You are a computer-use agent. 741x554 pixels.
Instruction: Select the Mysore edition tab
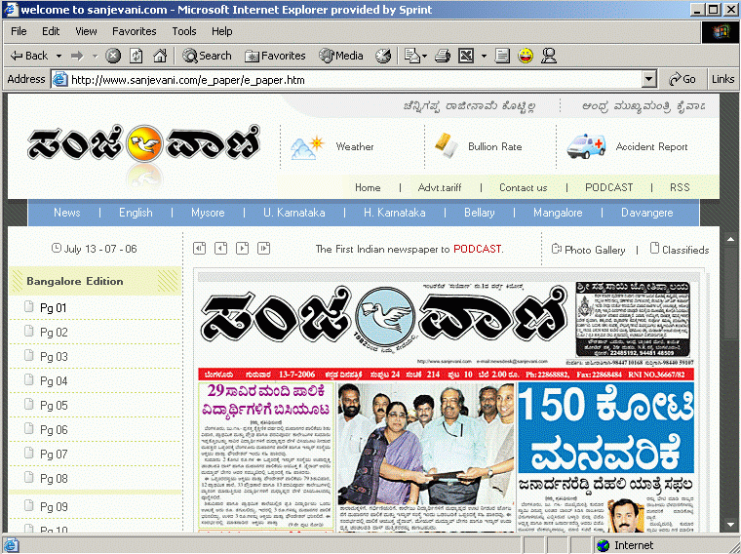coord(208,213)
